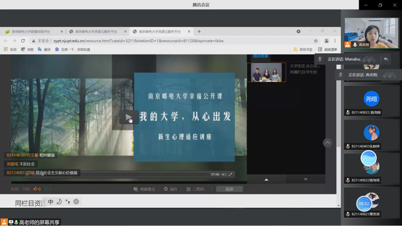402x226 pixels.
Task: Toggle the IME punctuation mode
Action: tap(68, 202)
